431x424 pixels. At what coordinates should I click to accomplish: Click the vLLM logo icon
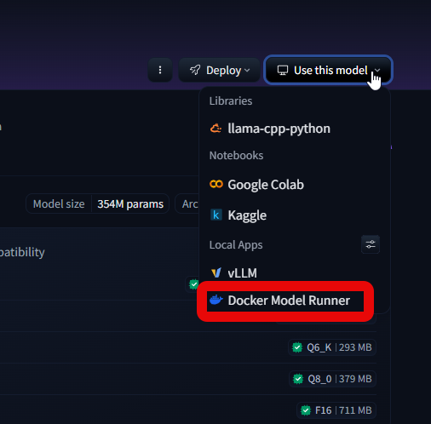pos(216,272)
